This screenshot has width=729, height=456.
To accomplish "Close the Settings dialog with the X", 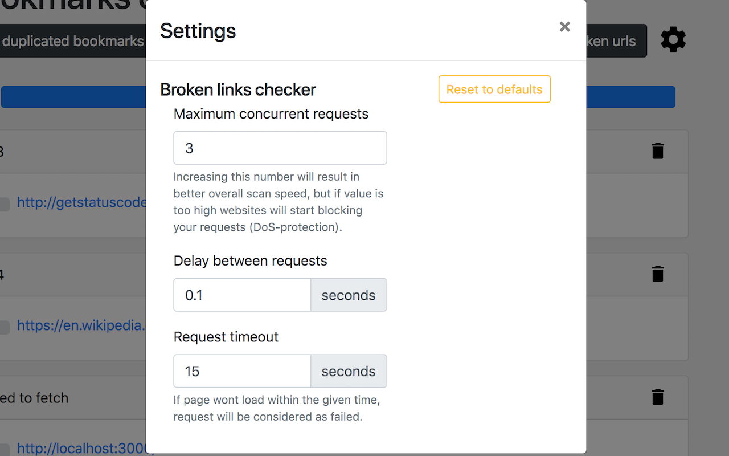I will (564, 27).
